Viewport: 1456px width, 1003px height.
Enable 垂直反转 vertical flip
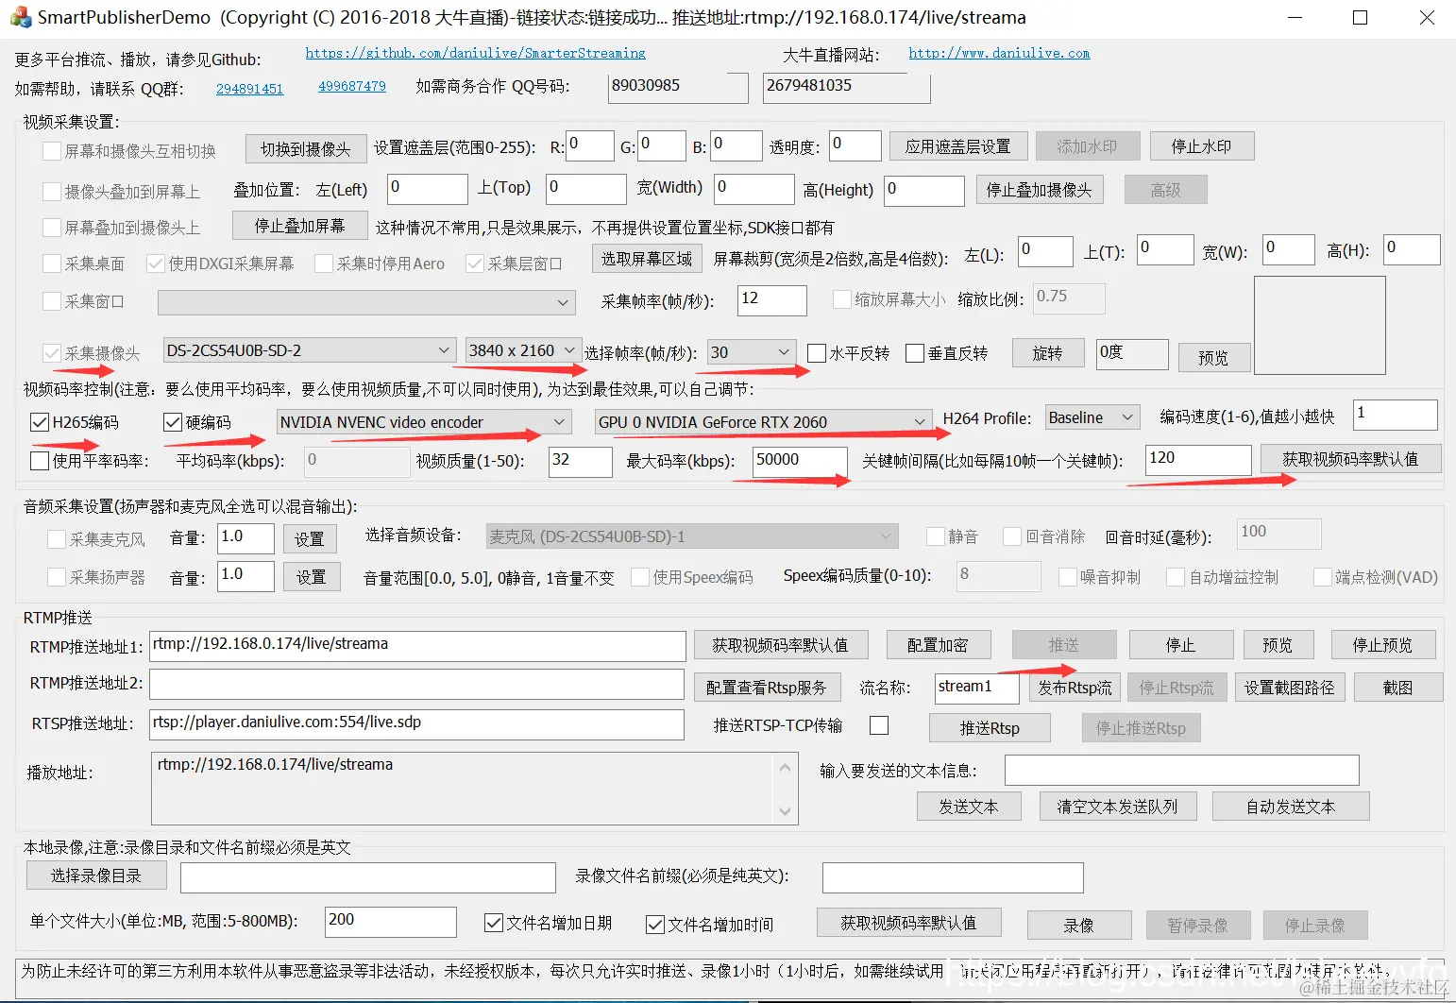913,353
